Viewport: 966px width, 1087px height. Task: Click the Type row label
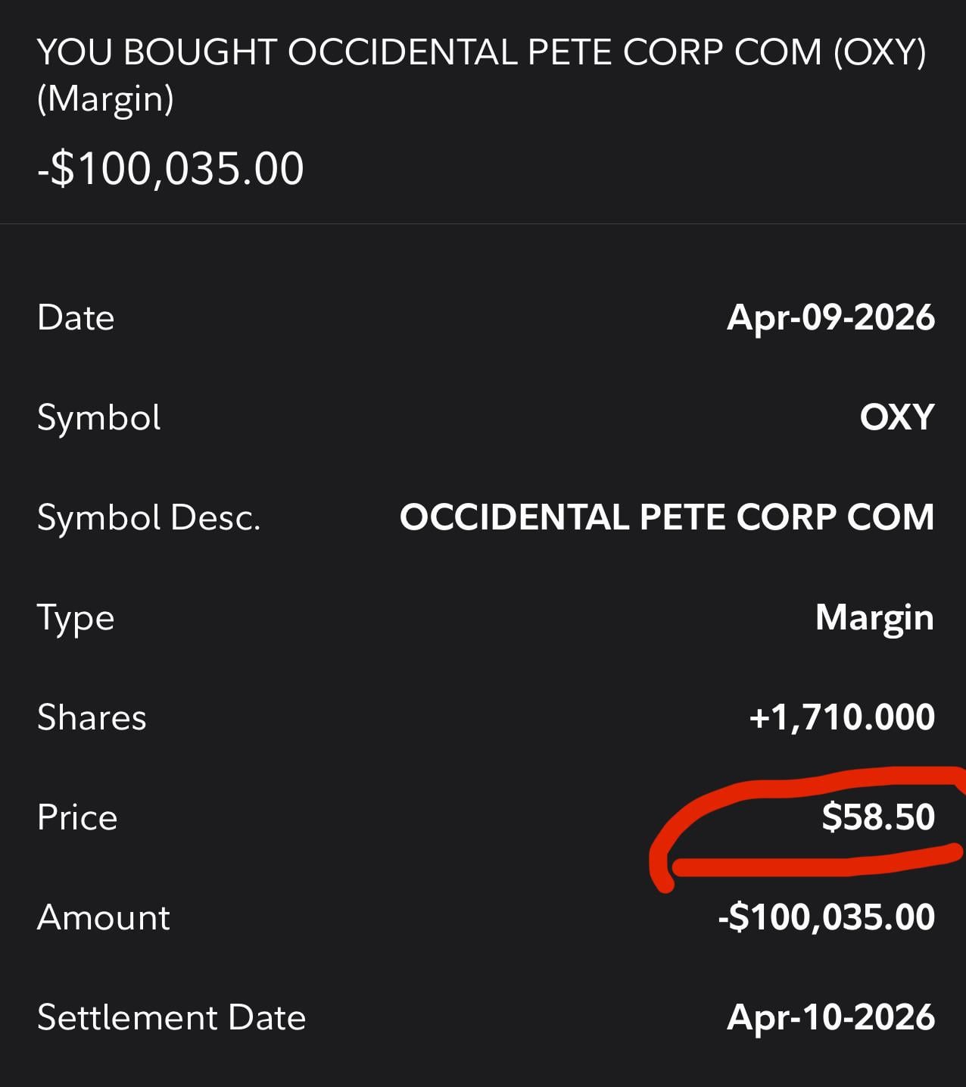click(76, 618)
